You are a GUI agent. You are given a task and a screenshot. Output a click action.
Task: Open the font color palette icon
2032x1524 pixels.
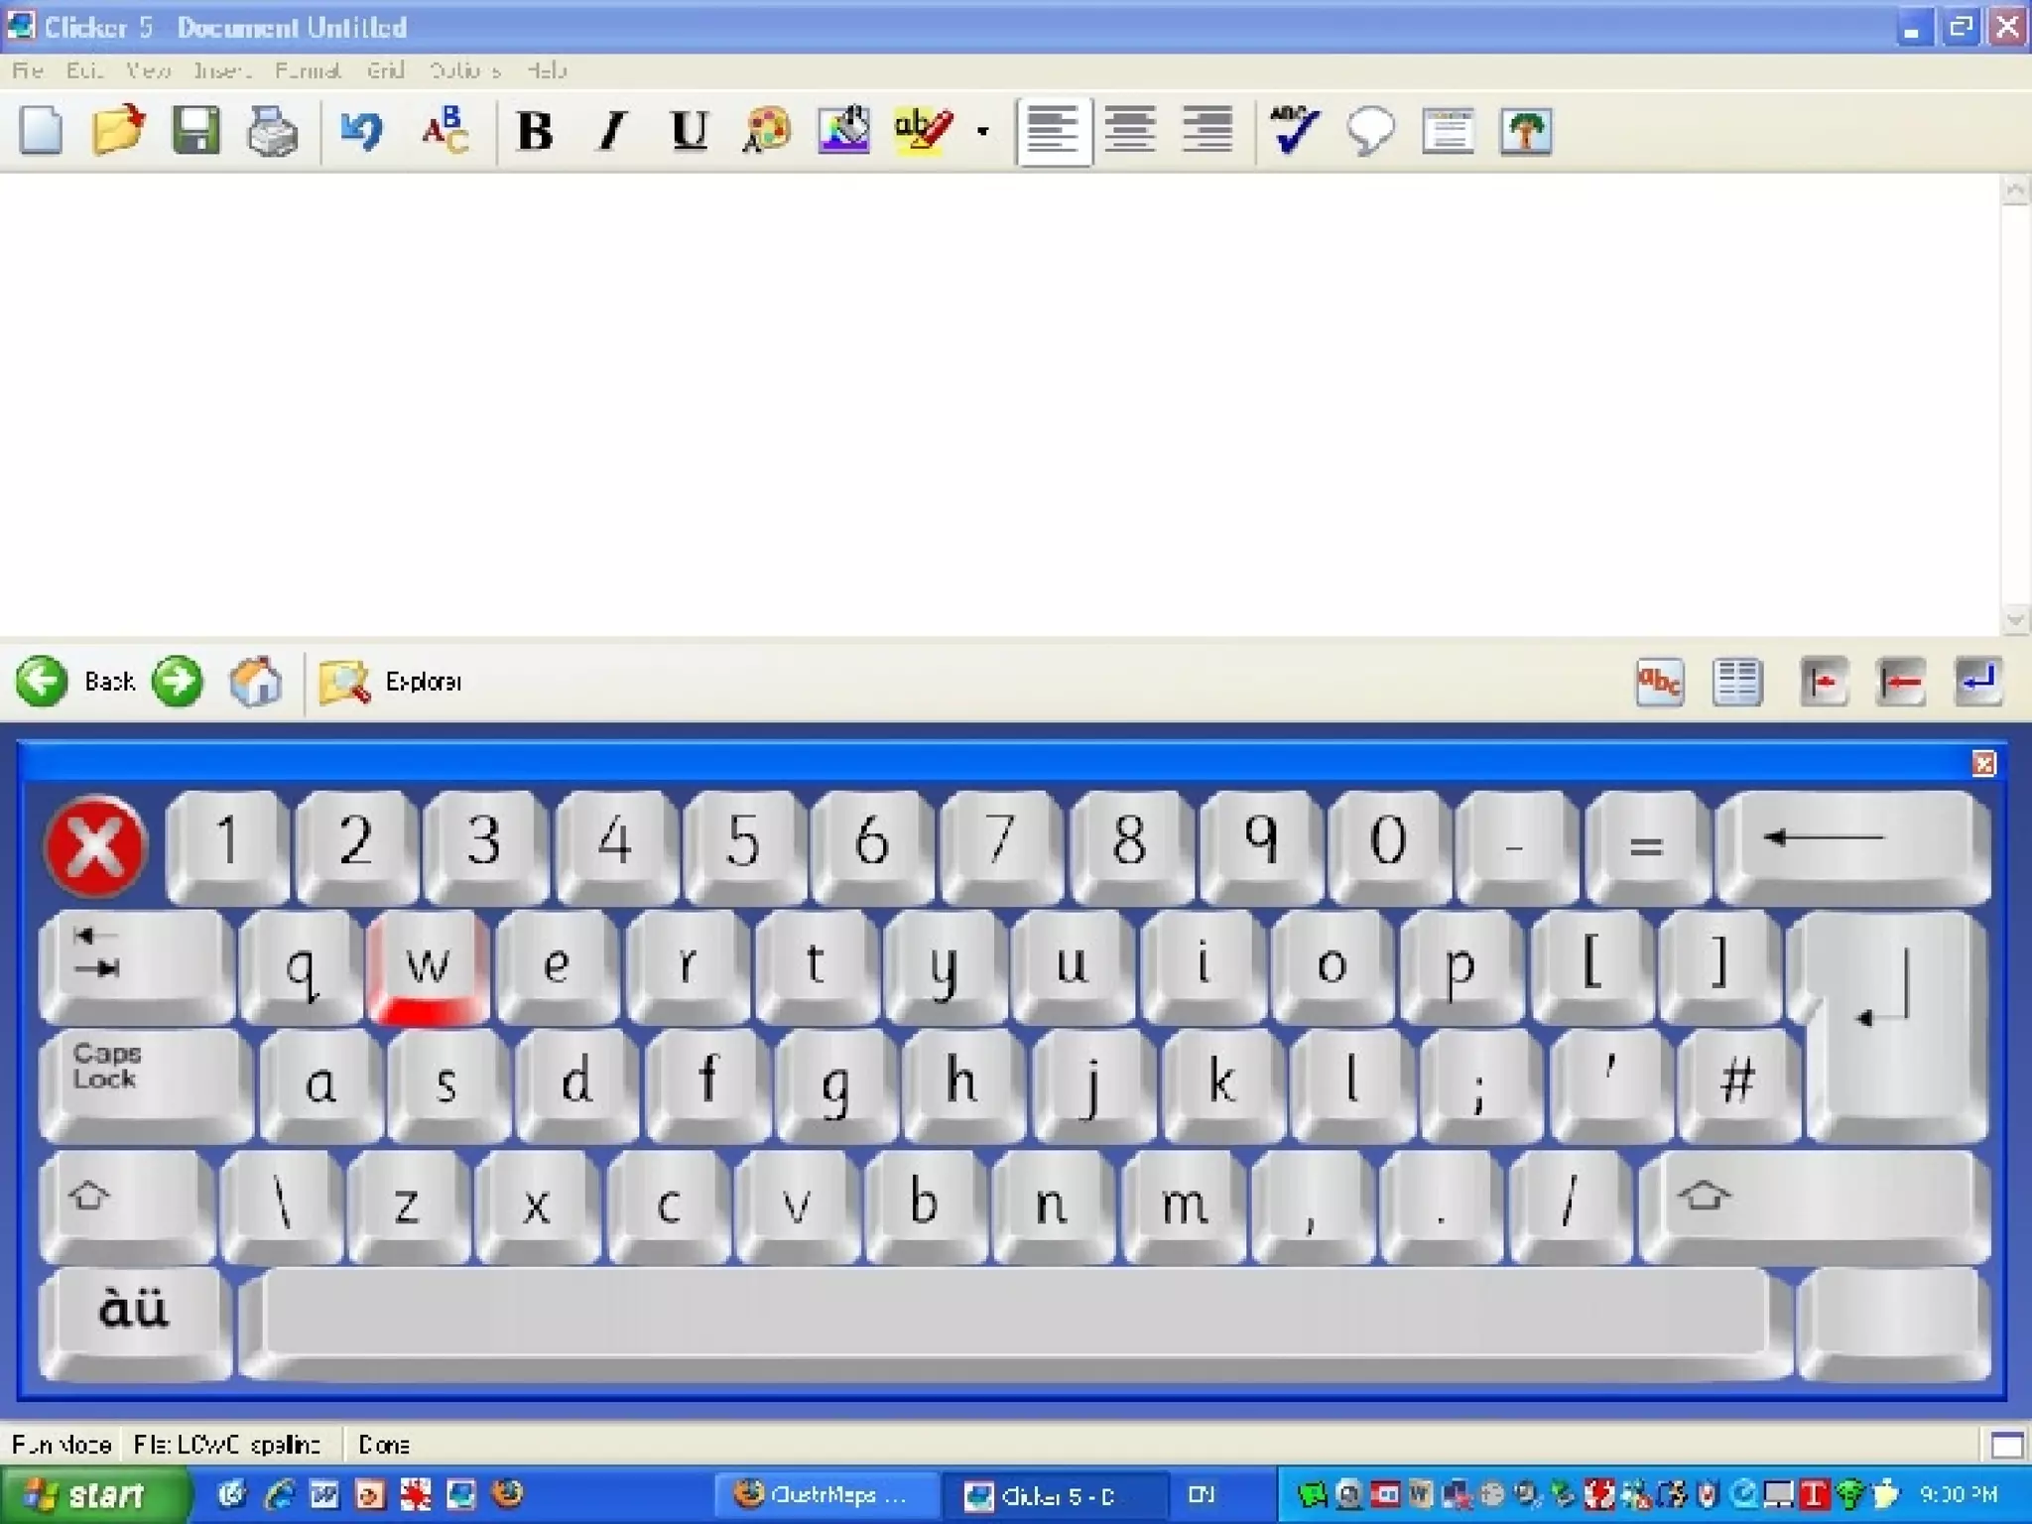coord(766,130)
